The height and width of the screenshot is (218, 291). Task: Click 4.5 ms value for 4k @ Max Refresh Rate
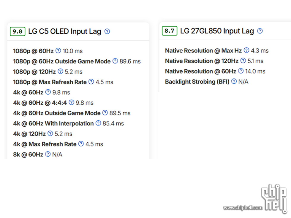point(94,144)
